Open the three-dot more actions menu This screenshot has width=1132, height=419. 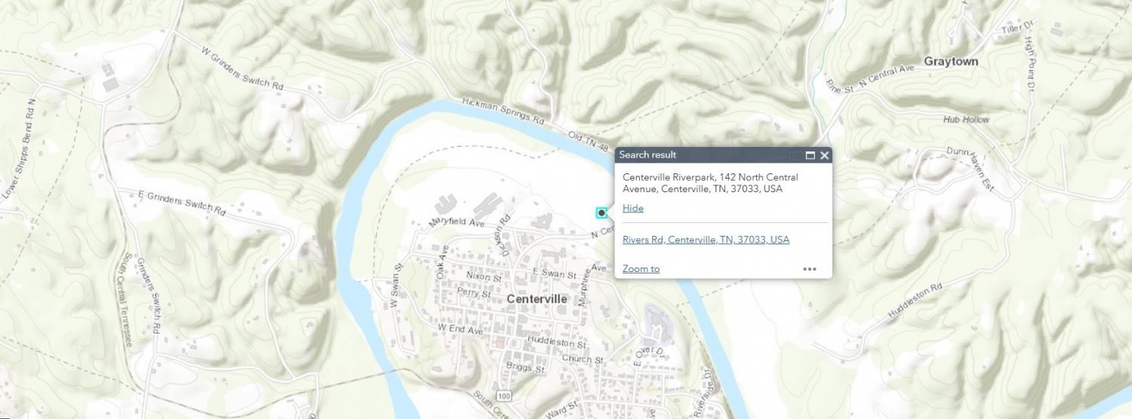(809, 269)
